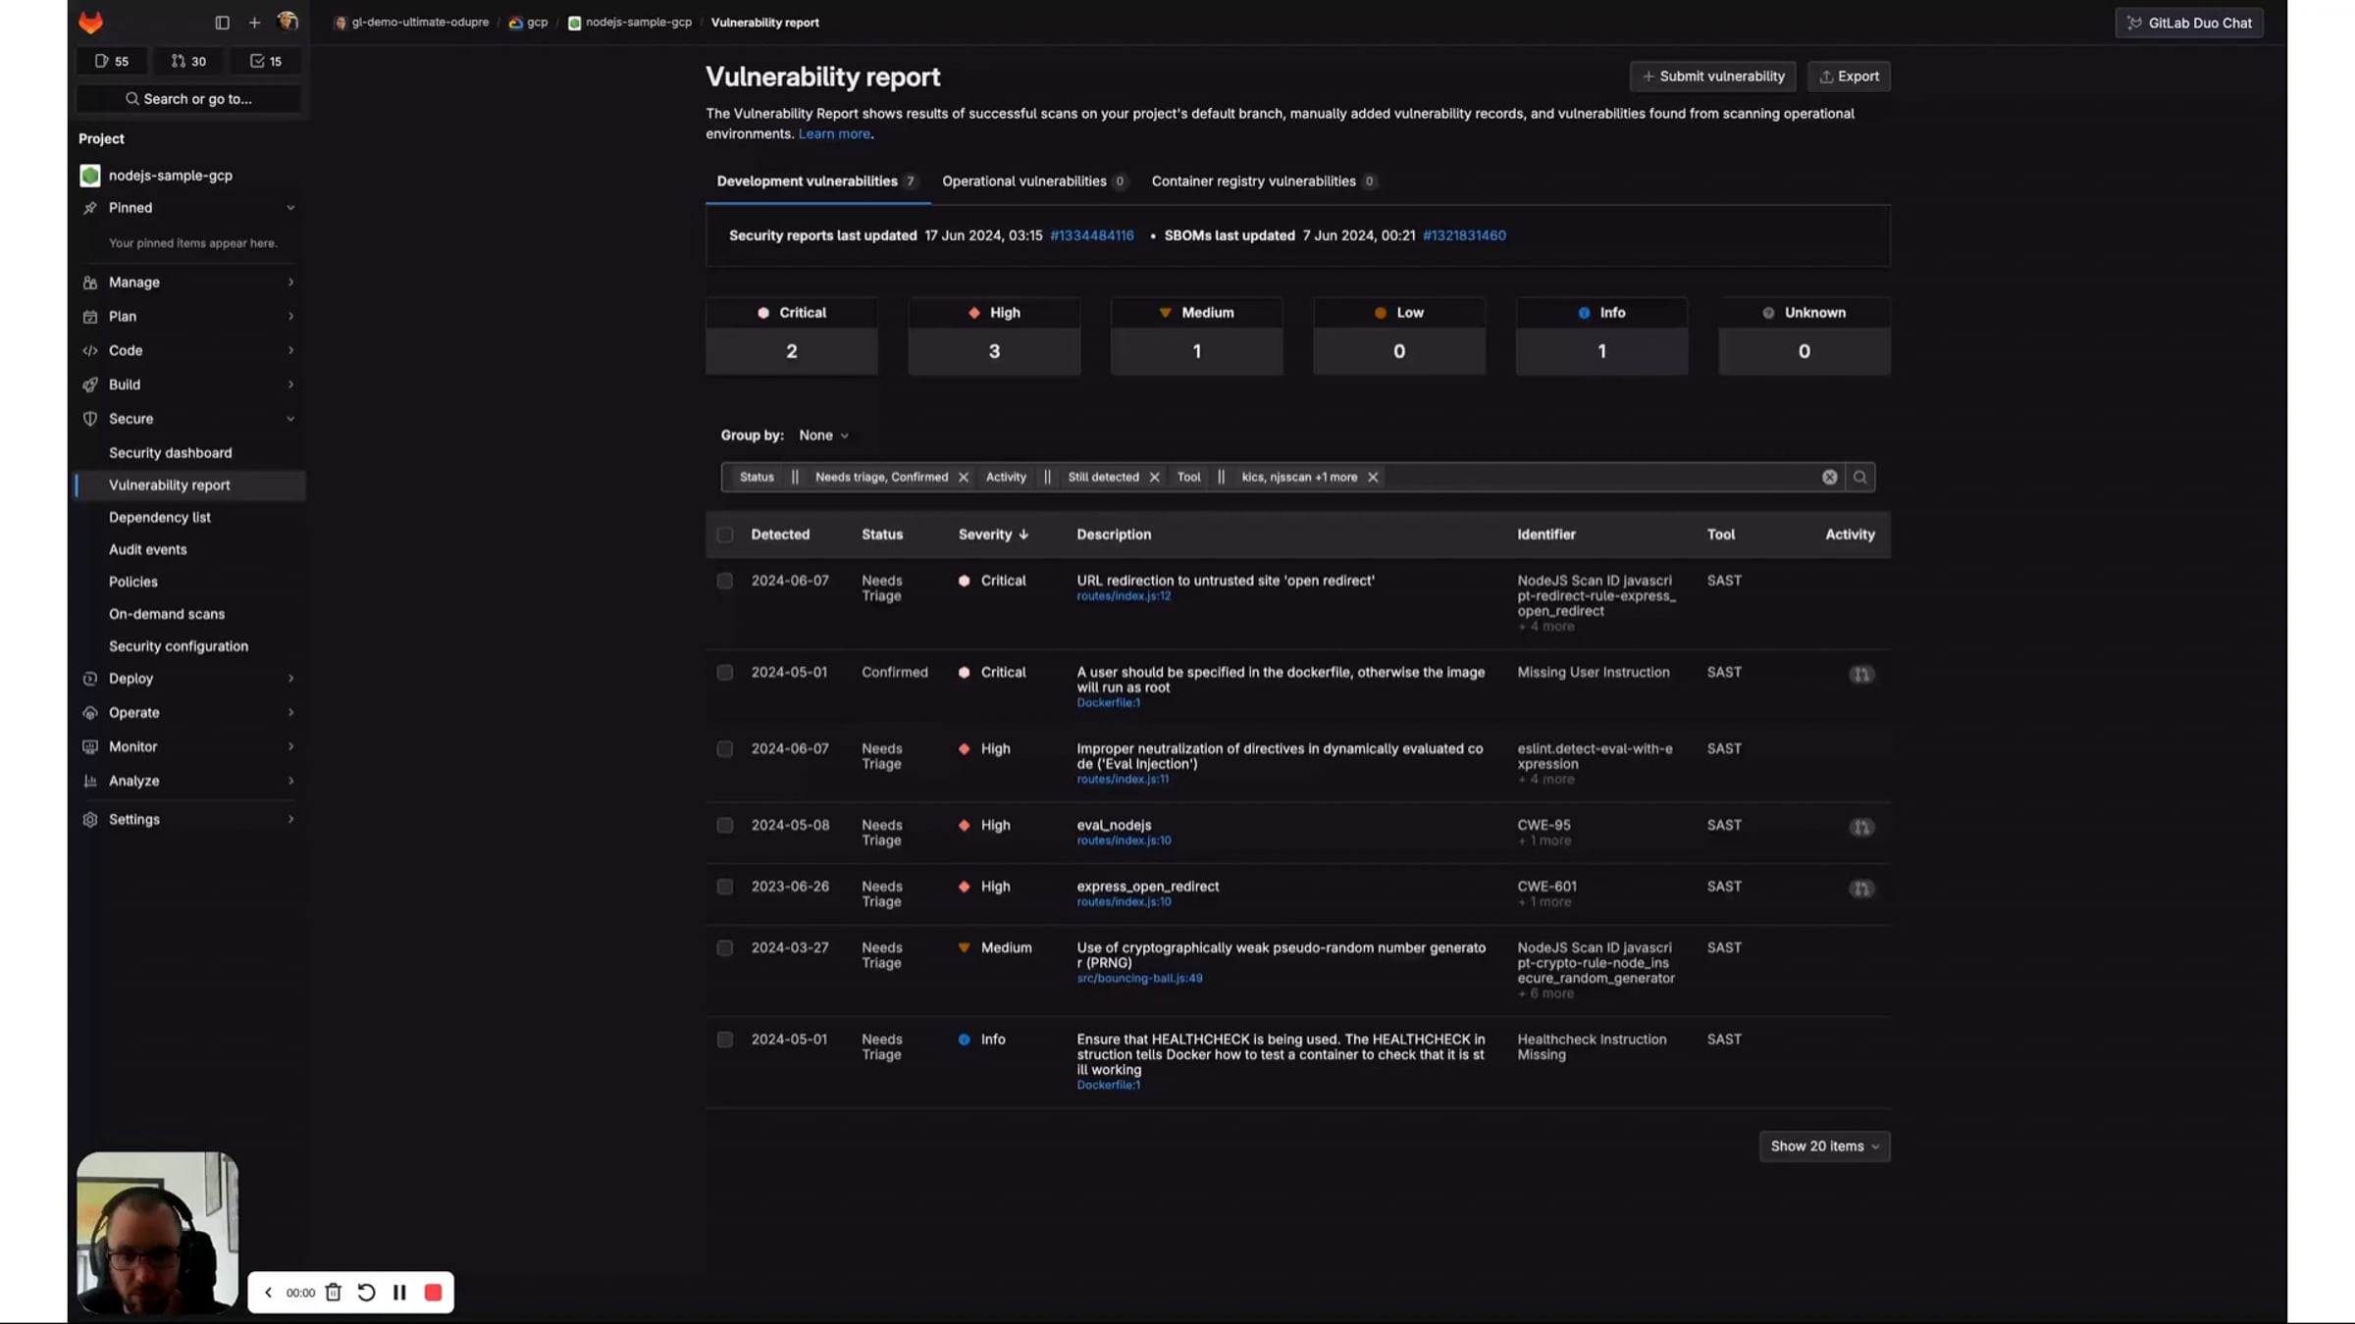2355x1324 pixels.
Task: Open Dependency list in Secure menu
Action: point(160,517)
